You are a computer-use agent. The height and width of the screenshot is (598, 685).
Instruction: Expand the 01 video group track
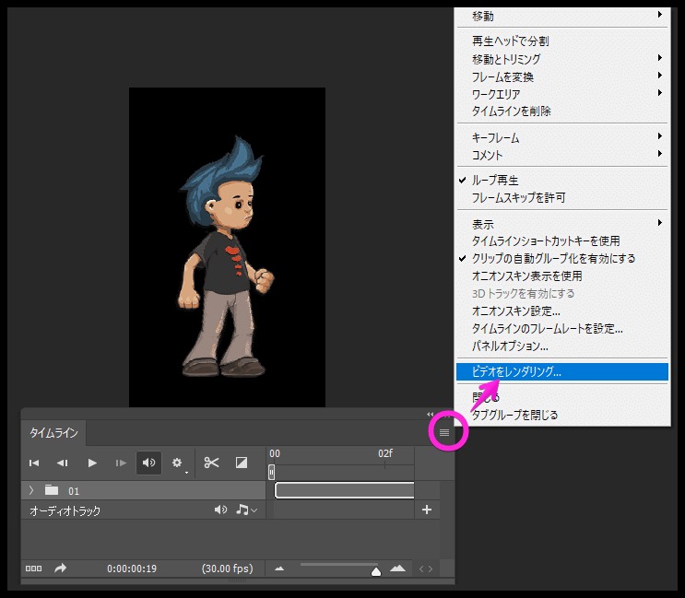[31, 490]
